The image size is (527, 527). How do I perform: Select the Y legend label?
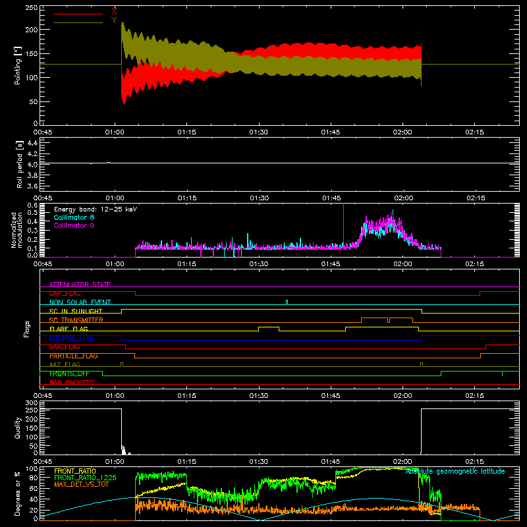tap(114, 20)
